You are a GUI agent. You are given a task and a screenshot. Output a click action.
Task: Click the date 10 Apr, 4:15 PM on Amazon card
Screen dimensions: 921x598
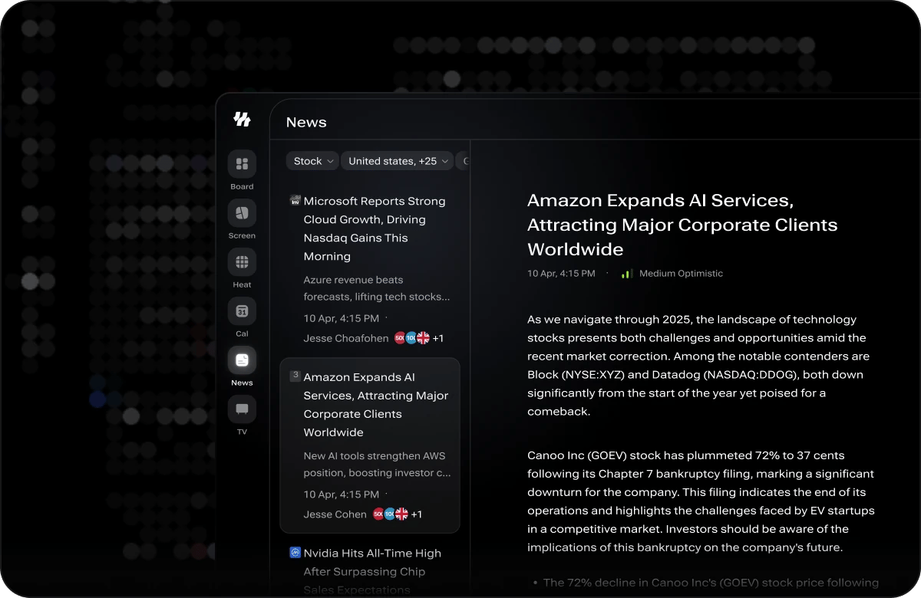pos(342,495)
